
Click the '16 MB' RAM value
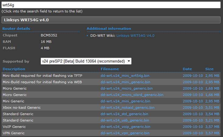(x=46, y=42)
